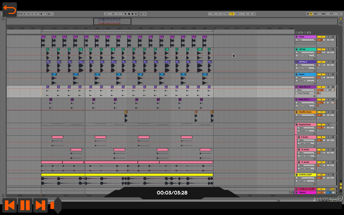
Task: Adjust the Kicks track volume slider
Action: [321, 40]
